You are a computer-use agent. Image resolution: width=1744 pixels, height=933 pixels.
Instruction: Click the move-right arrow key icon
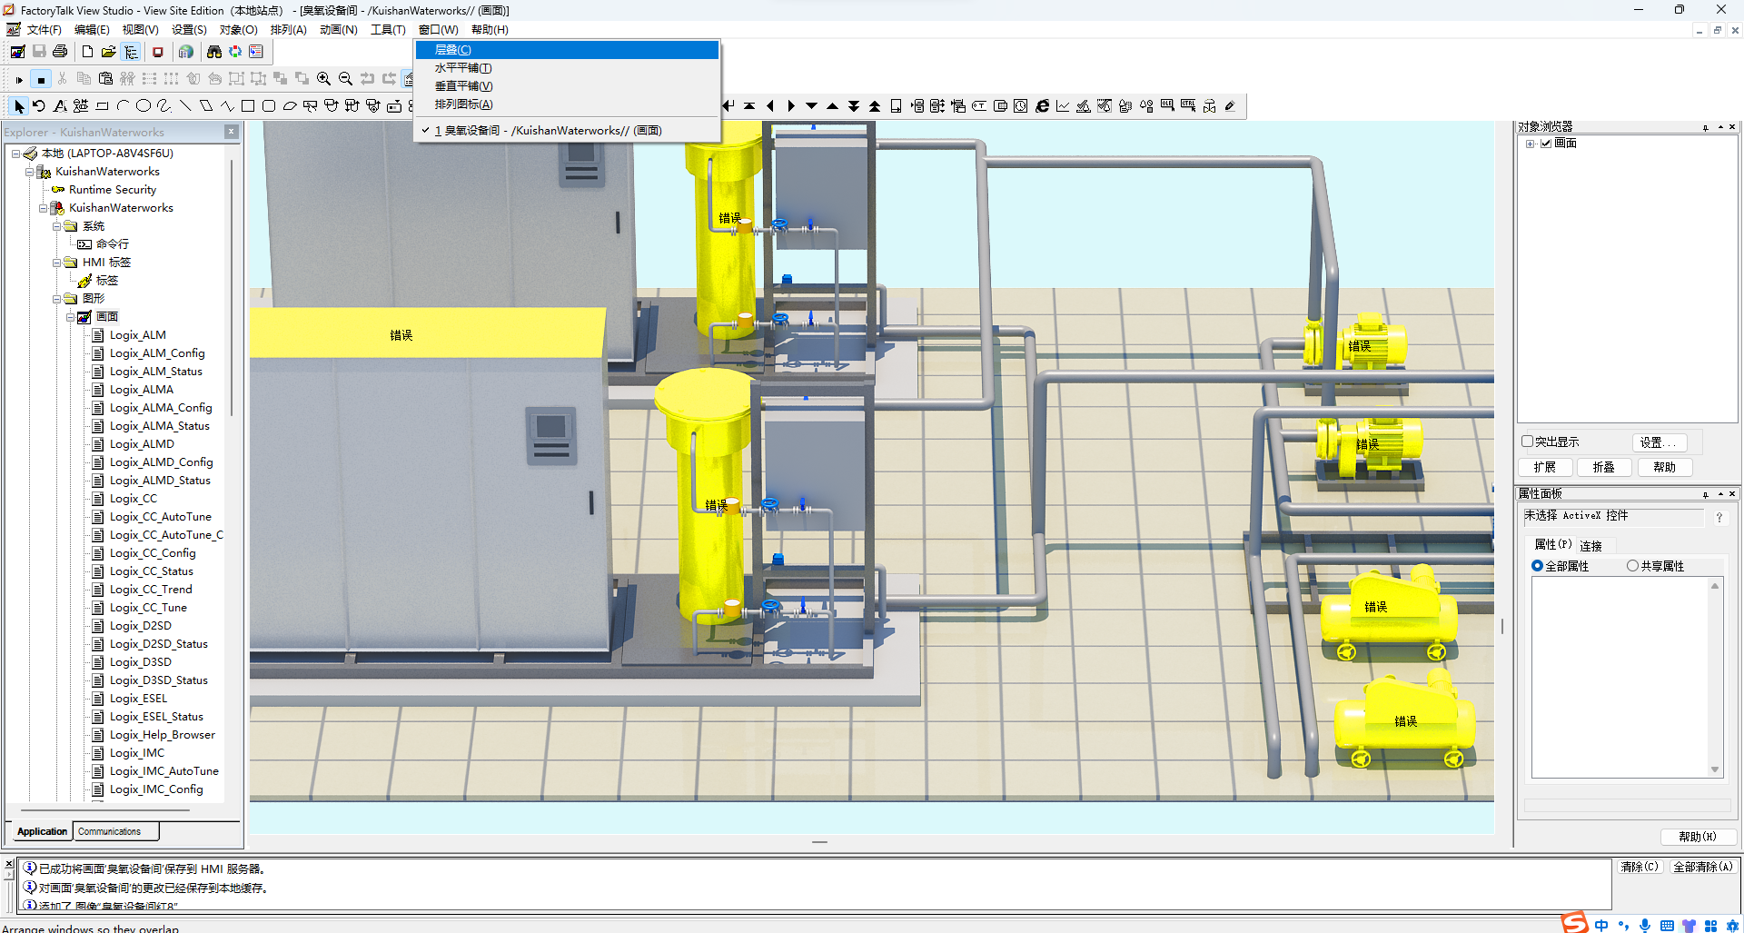(791, 106)
